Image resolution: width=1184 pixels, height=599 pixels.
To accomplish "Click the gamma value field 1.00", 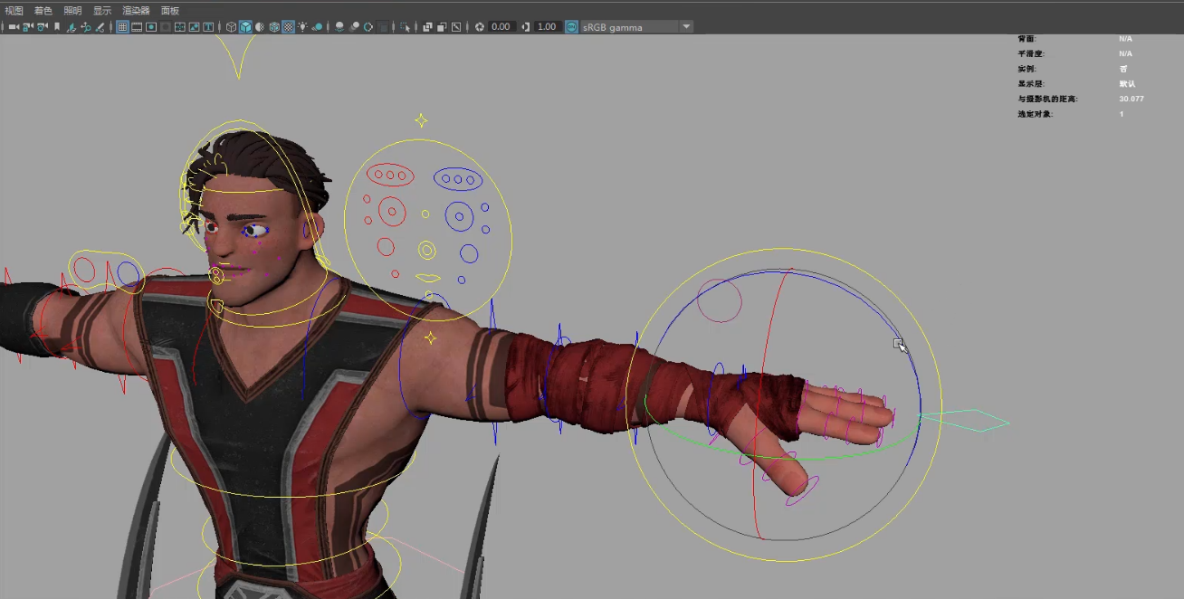I will pyautogui.click(x=547, y=27).
